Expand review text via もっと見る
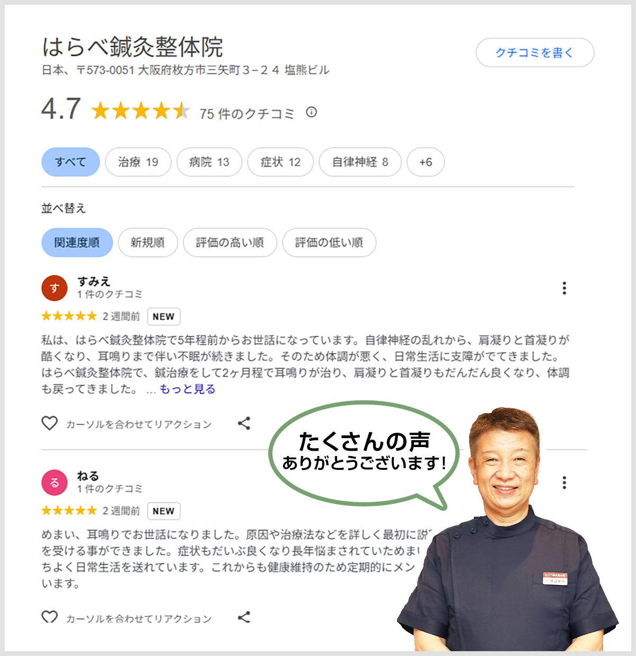 tap(188, 389)
